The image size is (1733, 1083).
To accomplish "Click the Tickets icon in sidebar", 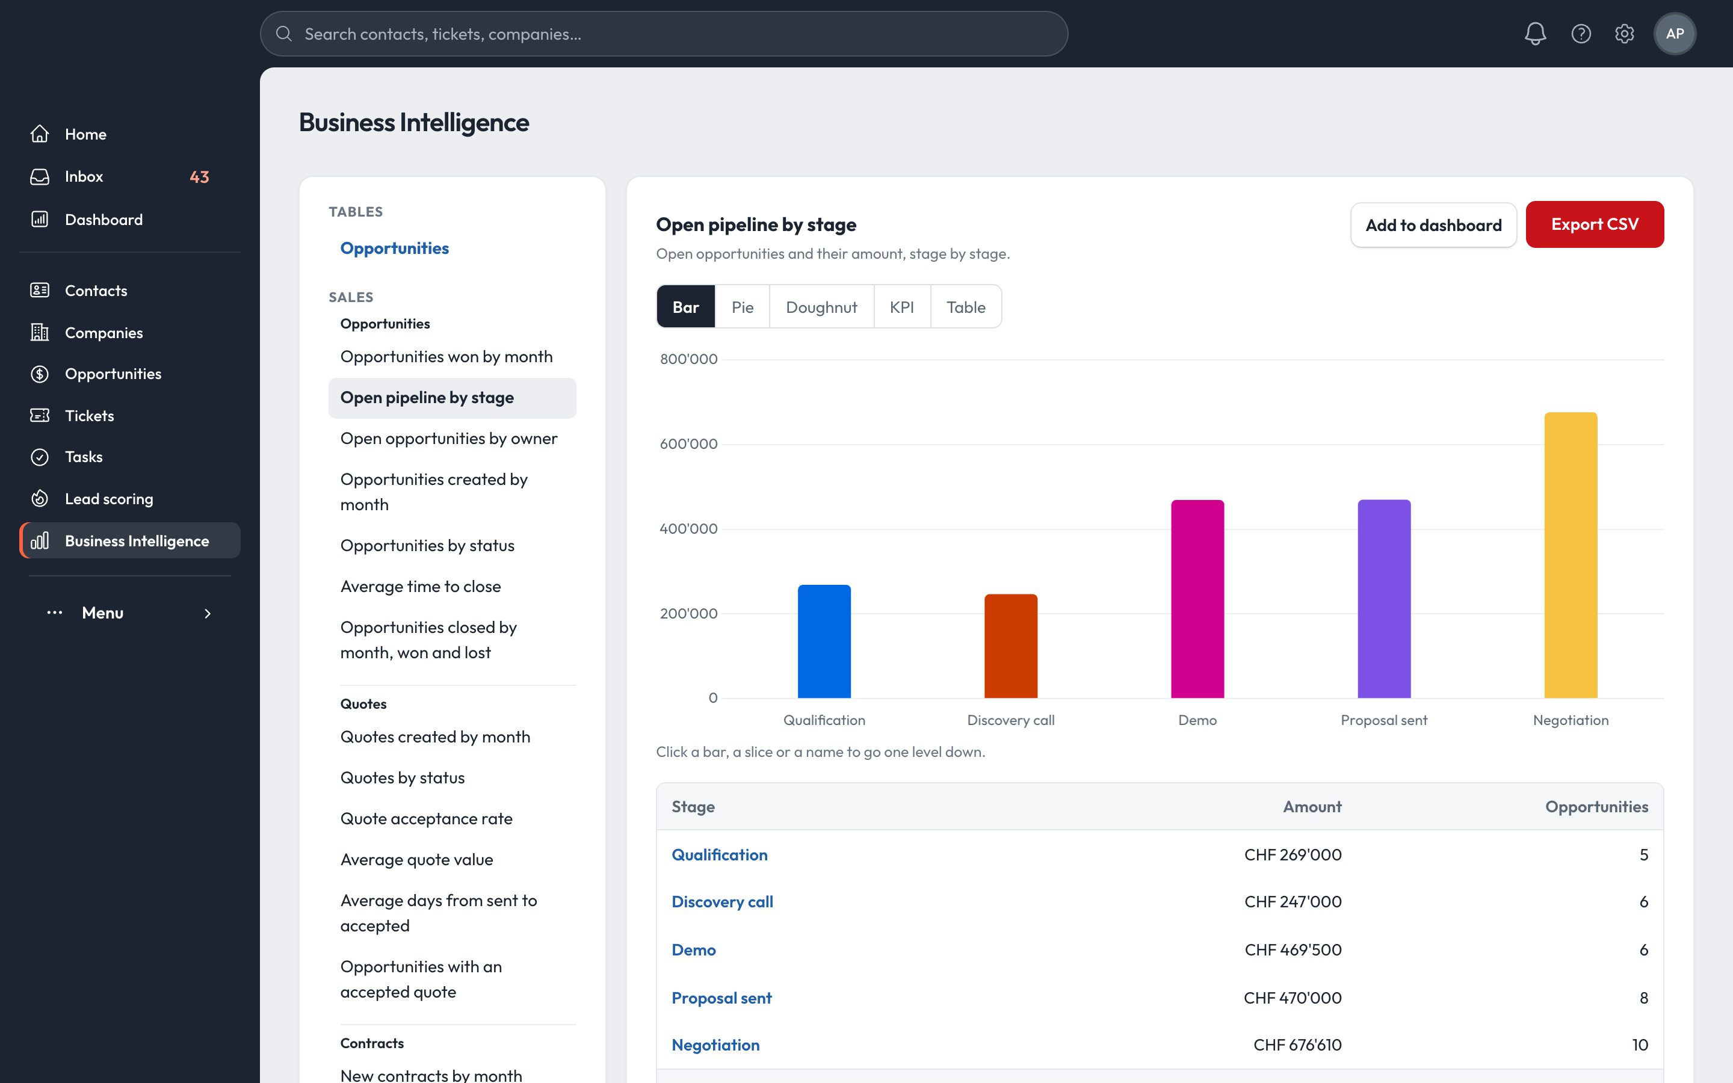I will 40,415.
